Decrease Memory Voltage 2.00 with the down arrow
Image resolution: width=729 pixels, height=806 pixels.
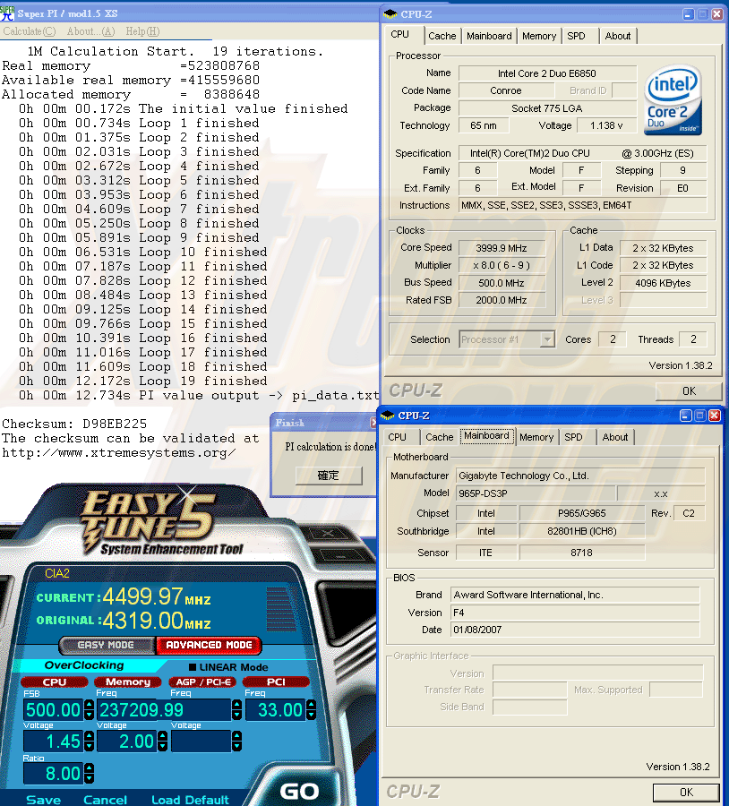point(163,746)
